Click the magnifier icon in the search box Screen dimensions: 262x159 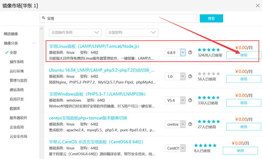click(43, 18)
